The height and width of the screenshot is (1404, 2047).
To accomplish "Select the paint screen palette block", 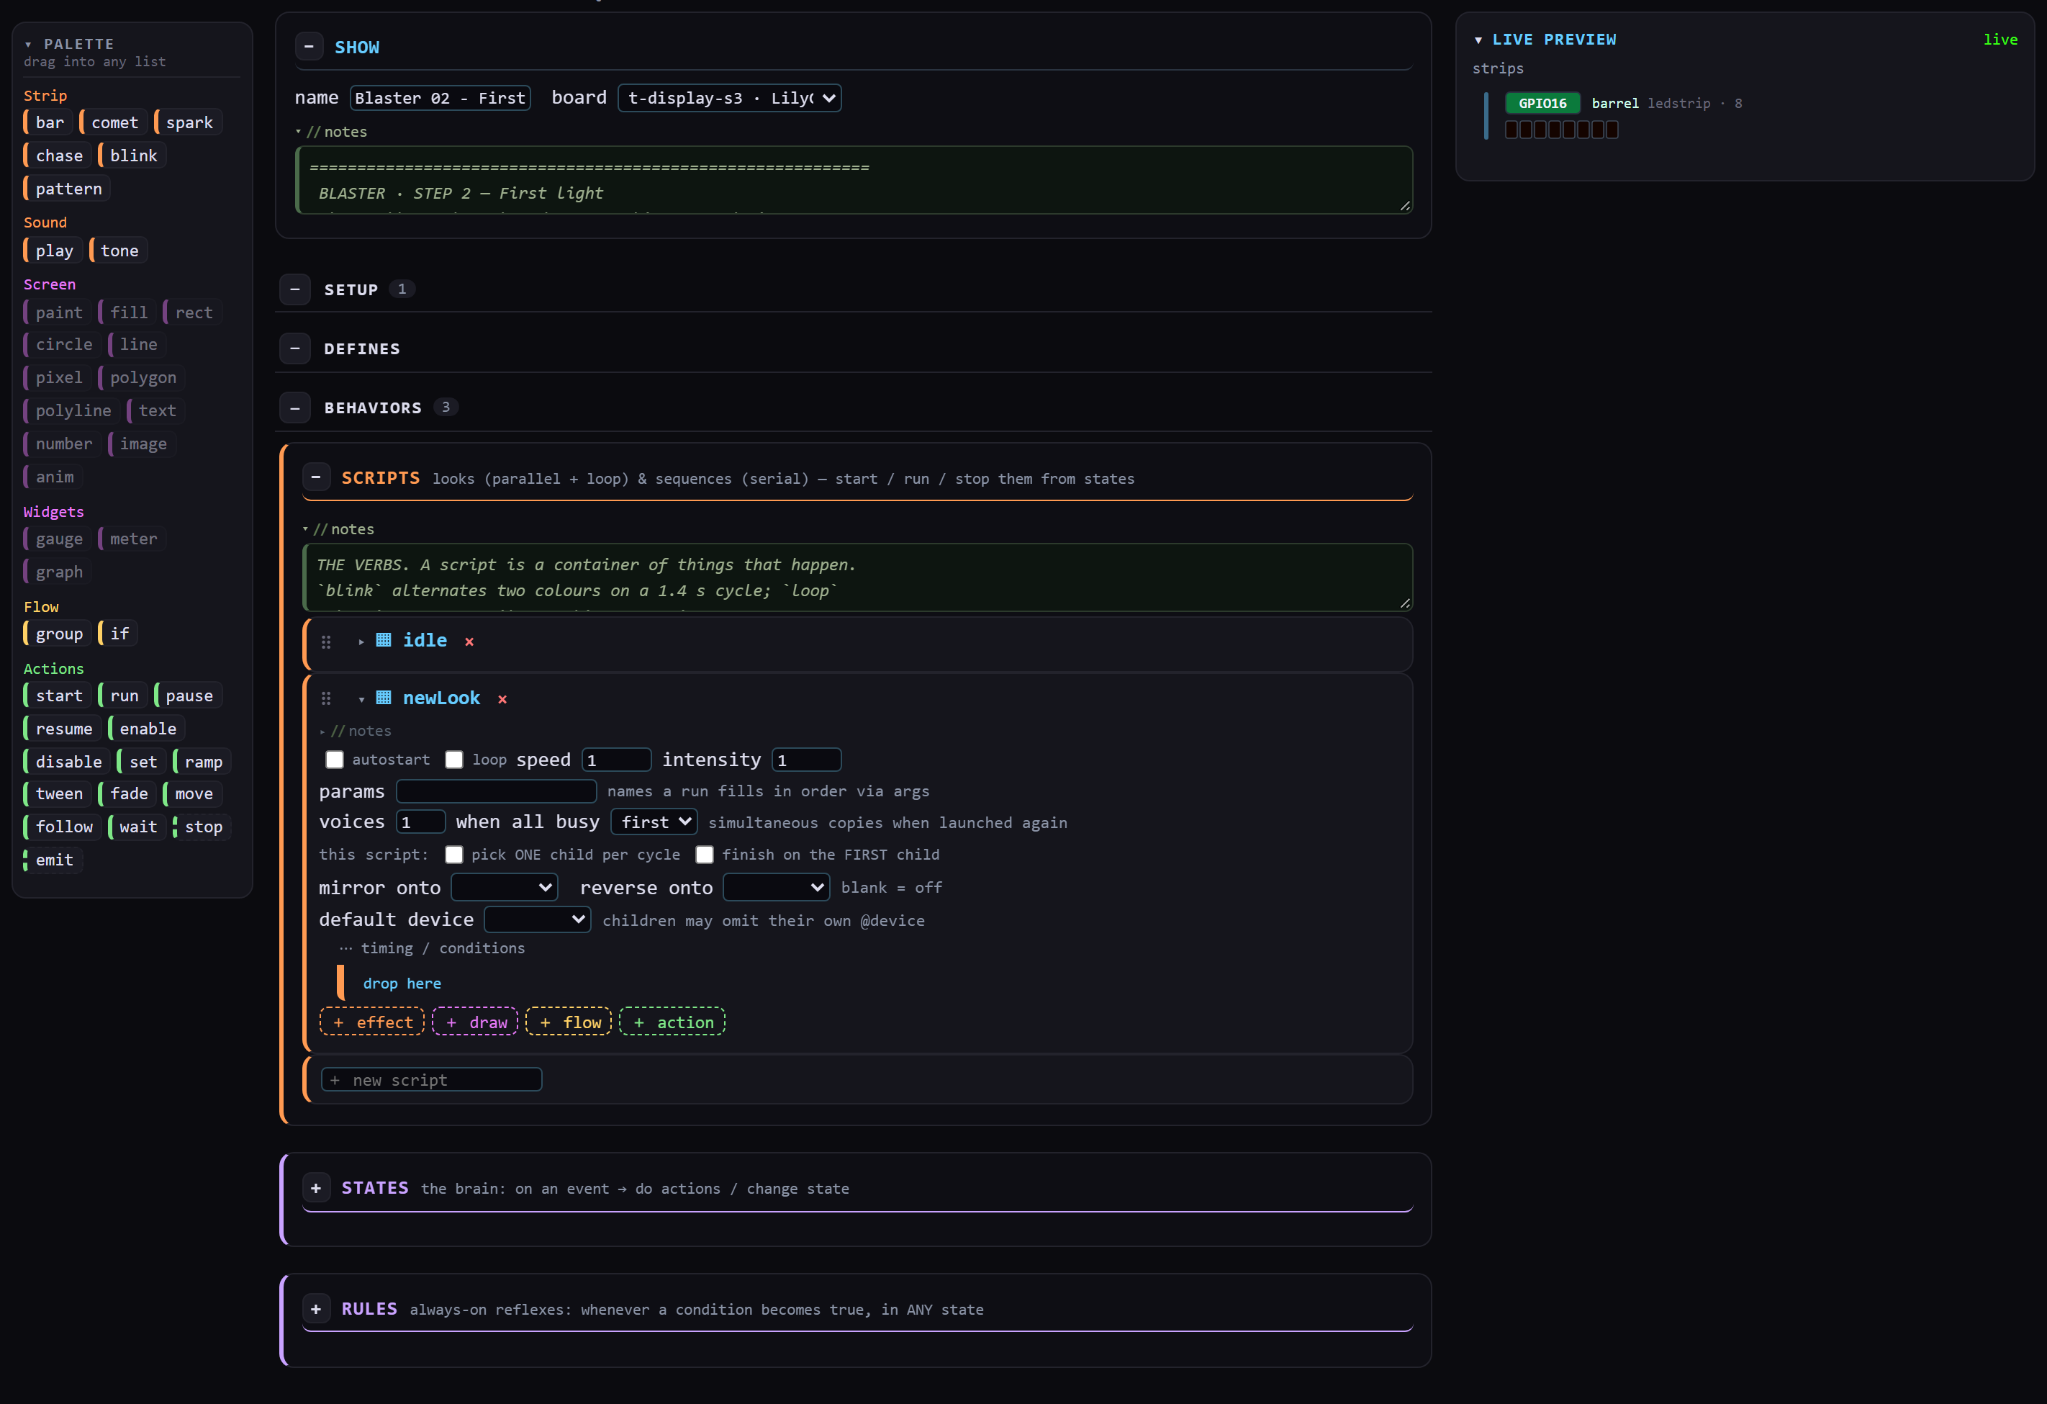I will [x=58, y=312].
